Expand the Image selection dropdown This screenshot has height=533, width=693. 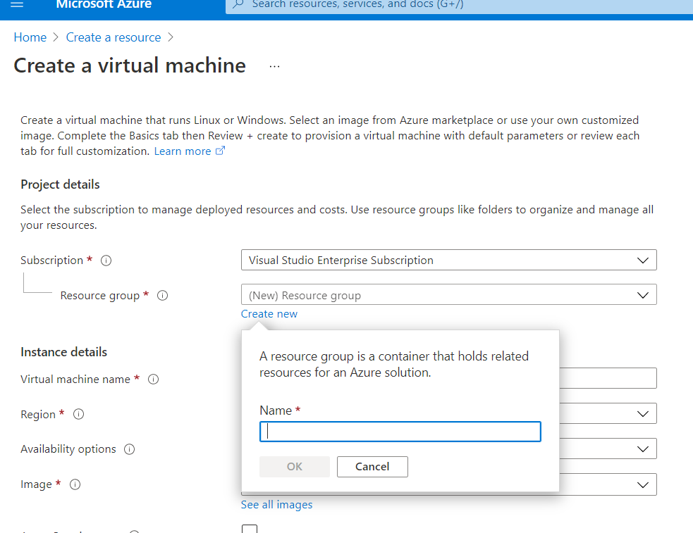click(x=642, y=484)
